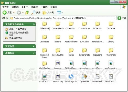This screenshot has height=92, width=128.
Task: Select the Thumbnails folder
Action: point(111,52)
